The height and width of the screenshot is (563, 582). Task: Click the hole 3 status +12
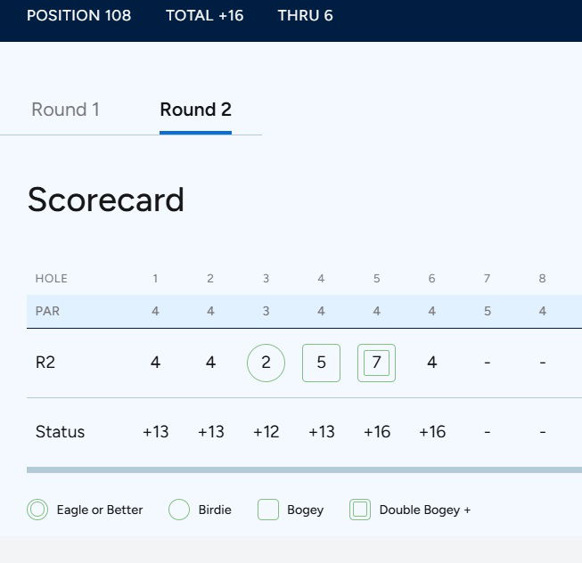tap(266, 432)
